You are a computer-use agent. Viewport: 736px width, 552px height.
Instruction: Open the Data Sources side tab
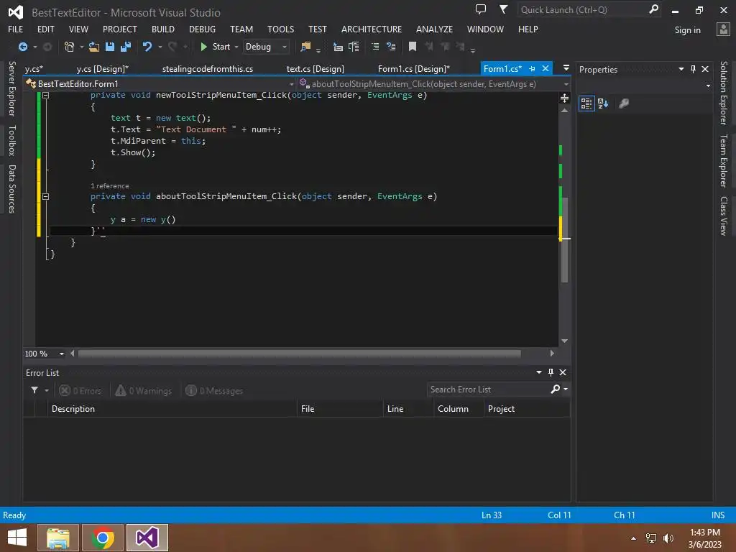pyautogui.click(x=11, y=189)
